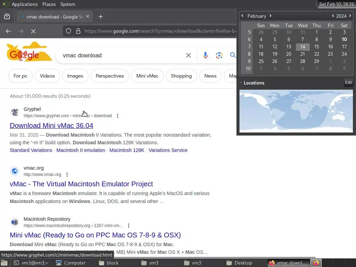Open Macintosh Repository result three-dot menu
The height and width of the screenshot is (267, 356).
[129, 226]
